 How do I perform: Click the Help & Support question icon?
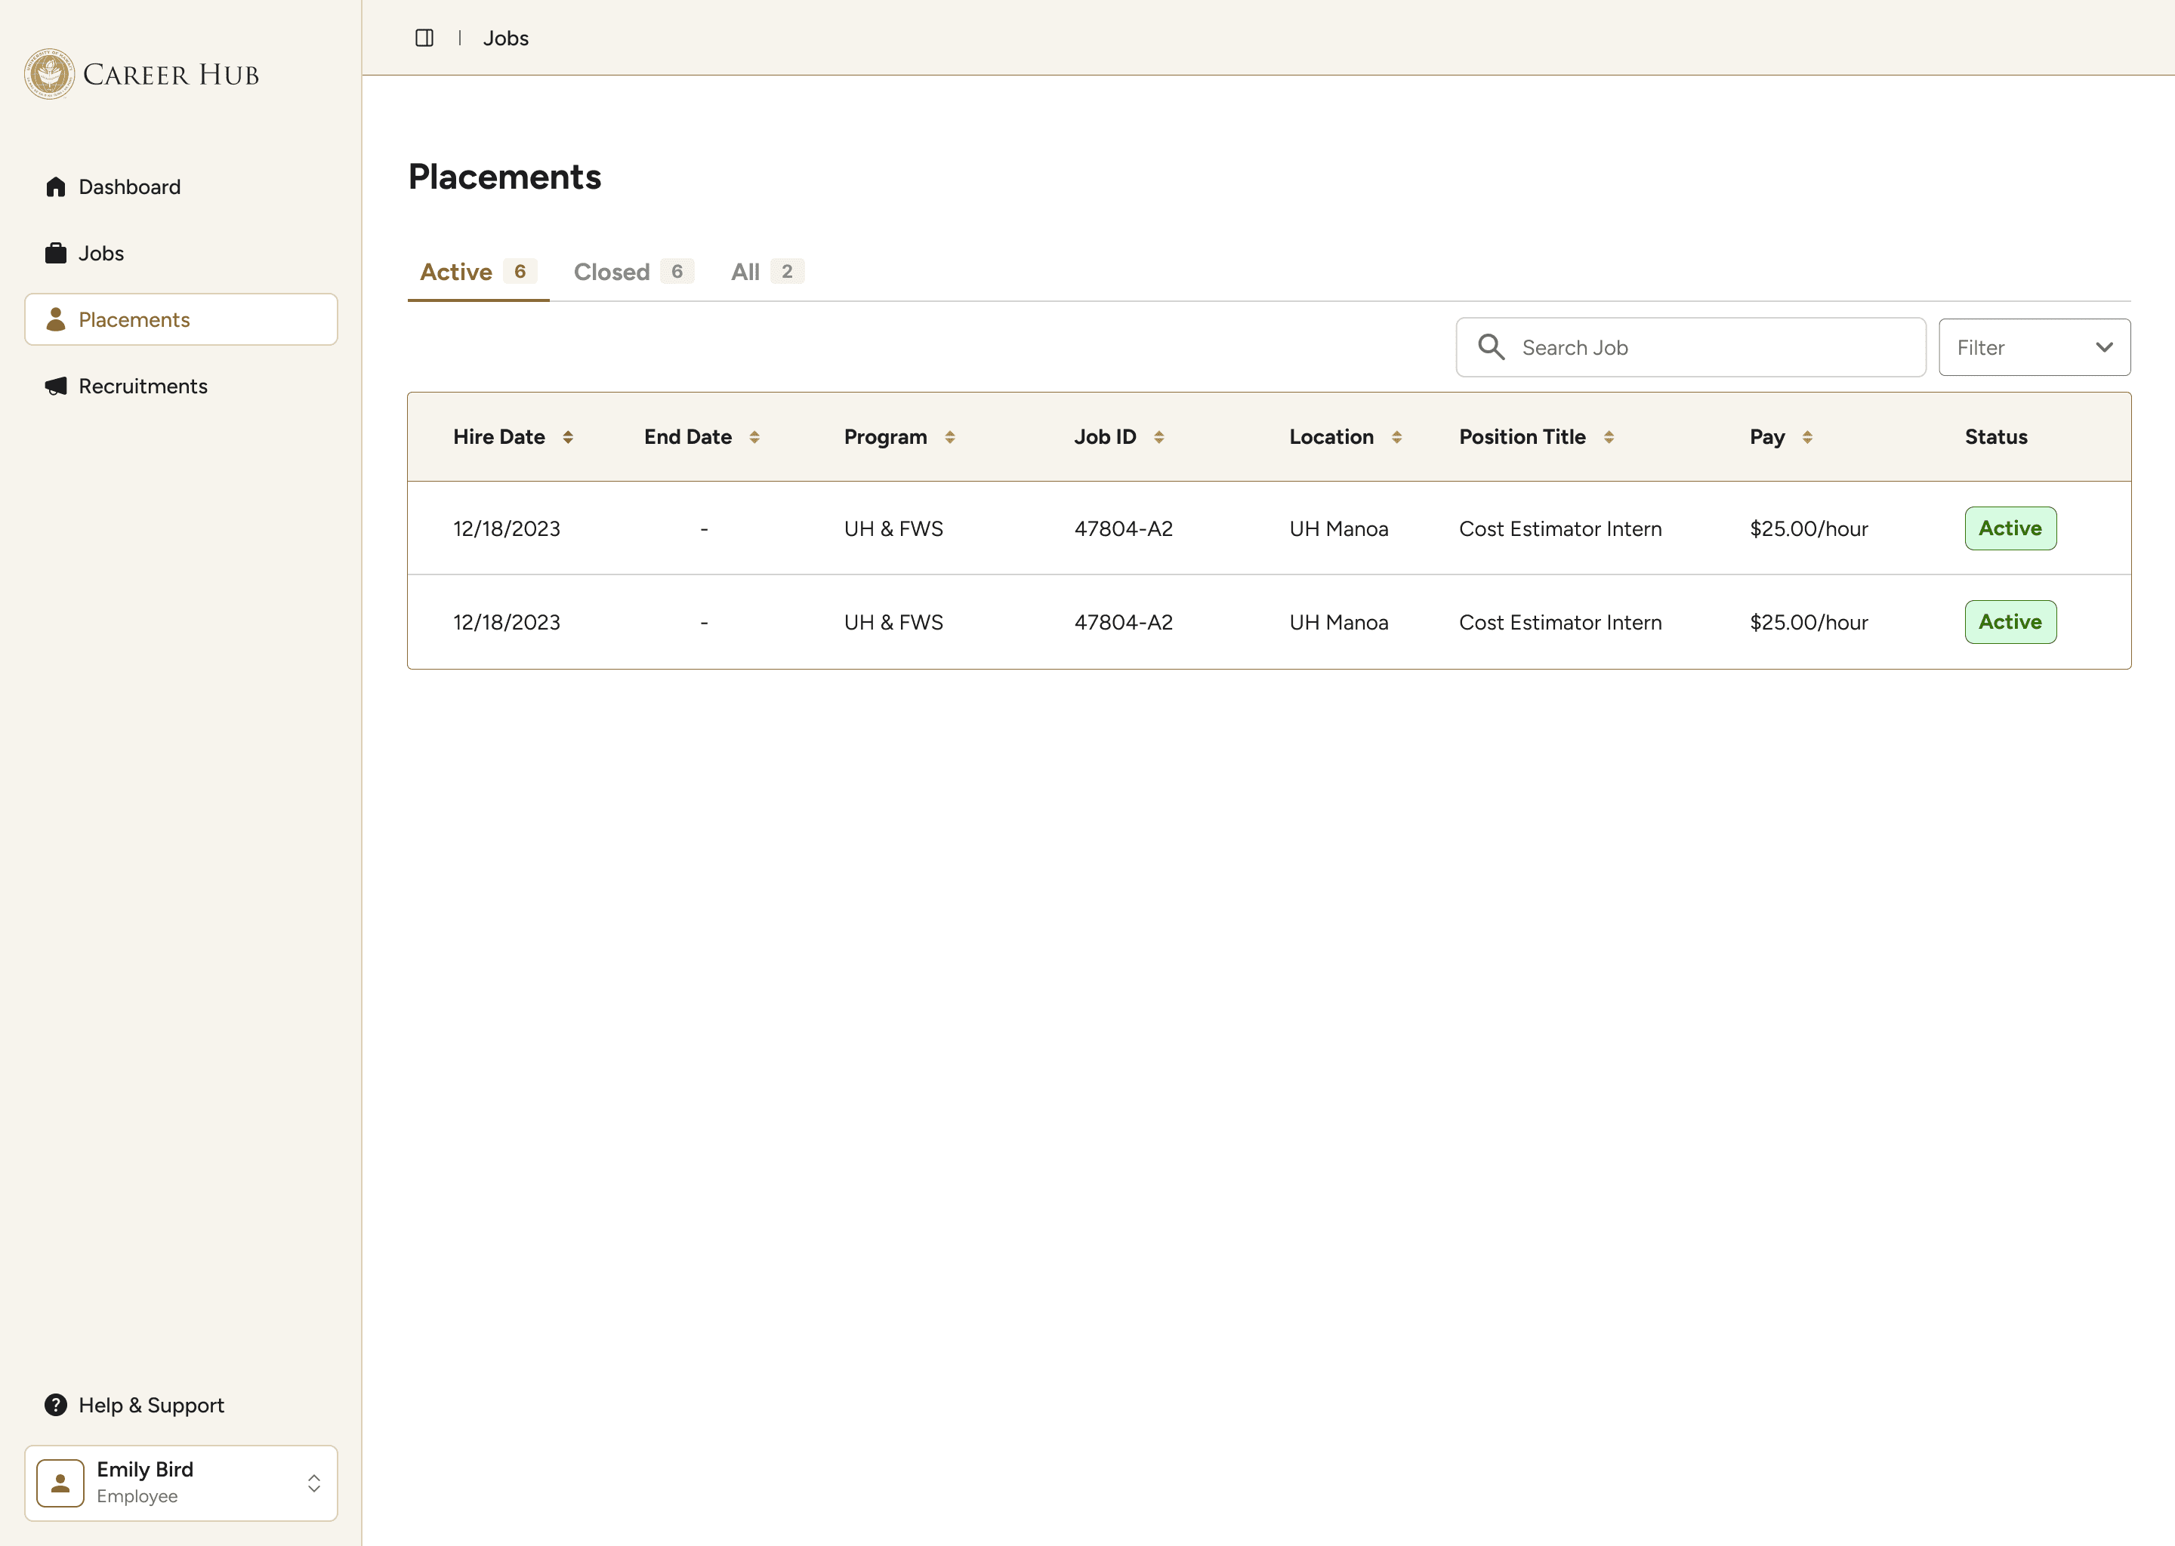click(x=56, y=1405)
